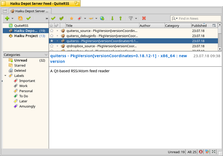Sort by the Title column header

click(102, 26)
